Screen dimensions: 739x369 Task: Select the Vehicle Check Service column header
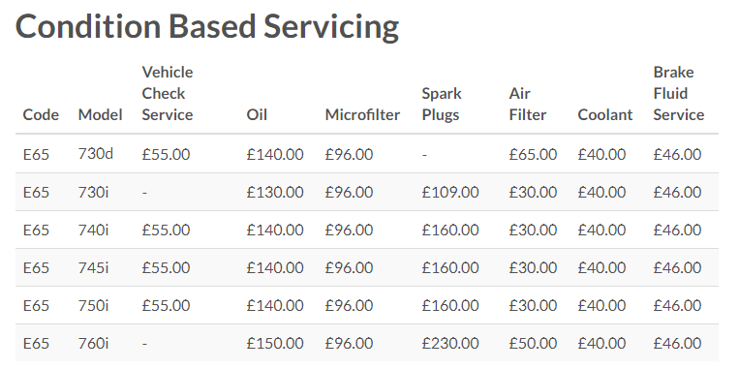coord(168,93)
